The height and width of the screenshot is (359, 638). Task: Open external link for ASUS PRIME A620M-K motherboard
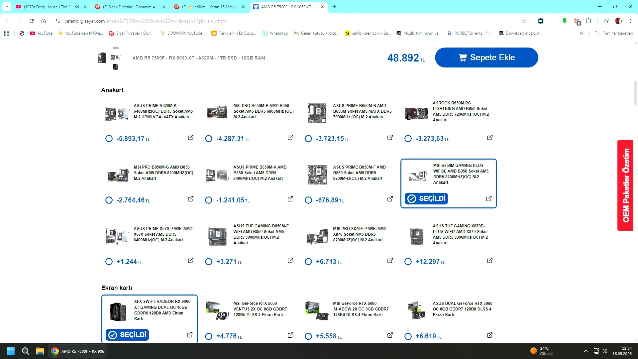point(191,137)
